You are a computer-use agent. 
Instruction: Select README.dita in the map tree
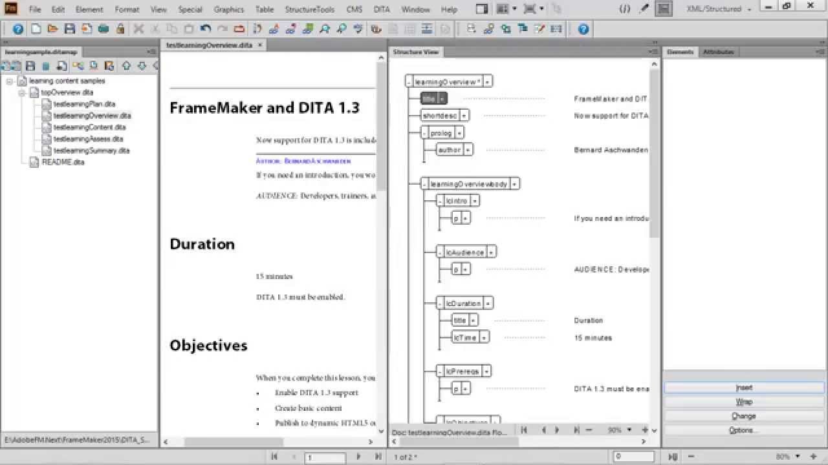[x=63, y=162]
